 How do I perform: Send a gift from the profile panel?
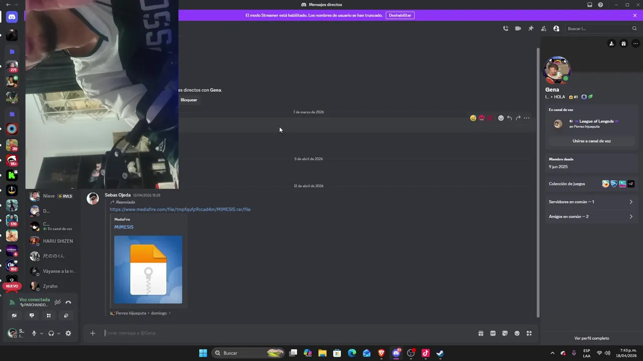pyautogui.click(x=623, y=44)
